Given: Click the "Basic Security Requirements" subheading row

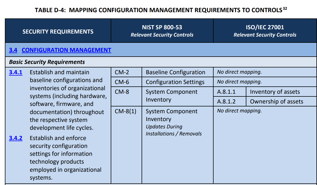Looking at the screenshot, I should (x=47, y=62).
